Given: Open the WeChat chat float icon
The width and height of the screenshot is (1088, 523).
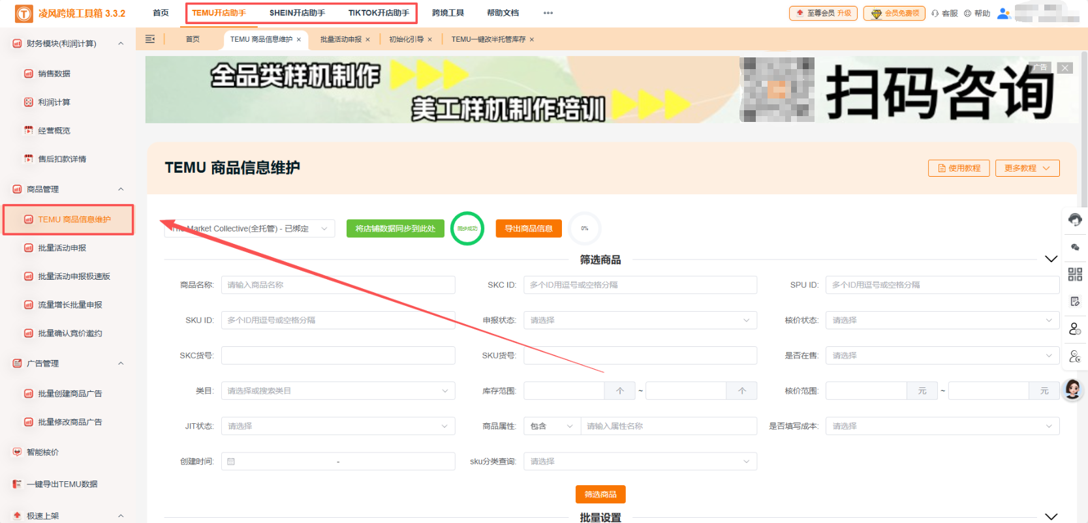Looking at the screenshot, I should click(x=1075, y=247).
